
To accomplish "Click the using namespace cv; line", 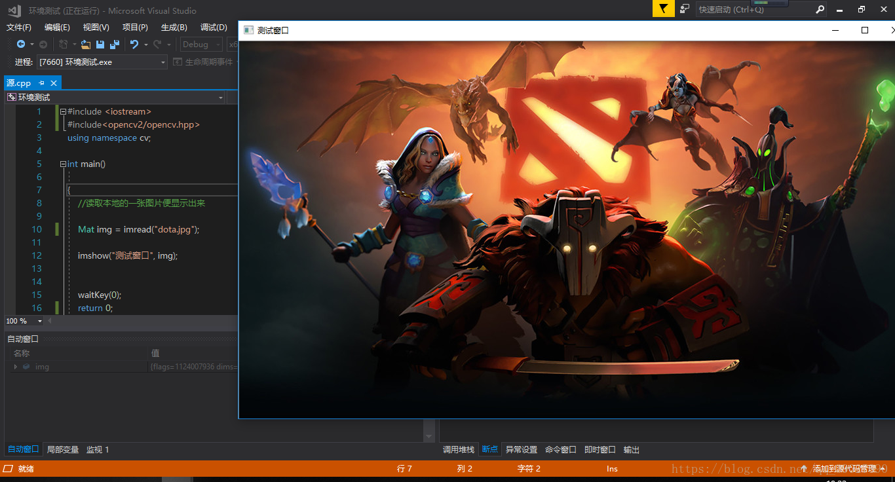I will pos(109,138).
